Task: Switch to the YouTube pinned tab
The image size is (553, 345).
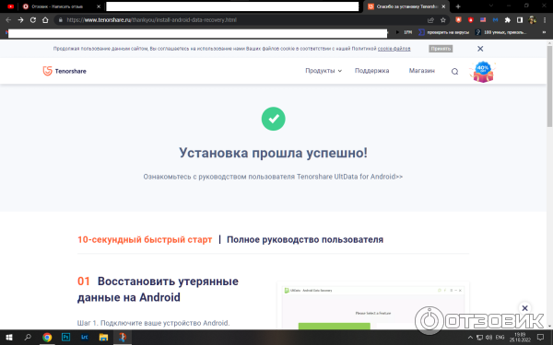Action: (10, 6)
